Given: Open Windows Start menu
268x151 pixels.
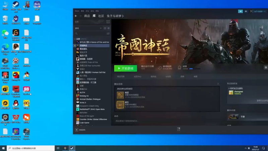Looking at the screenshot, I should tap(3, 148).
